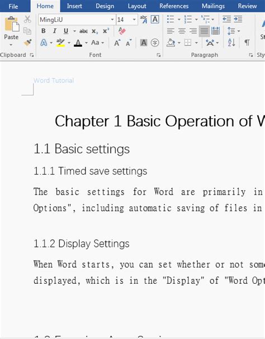
Task: Switch to the Mailings tab
Action: (x=214, y=6)
